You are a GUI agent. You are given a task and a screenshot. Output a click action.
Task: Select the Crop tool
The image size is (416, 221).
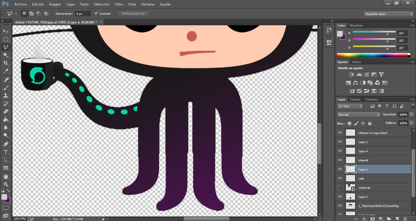5,63
